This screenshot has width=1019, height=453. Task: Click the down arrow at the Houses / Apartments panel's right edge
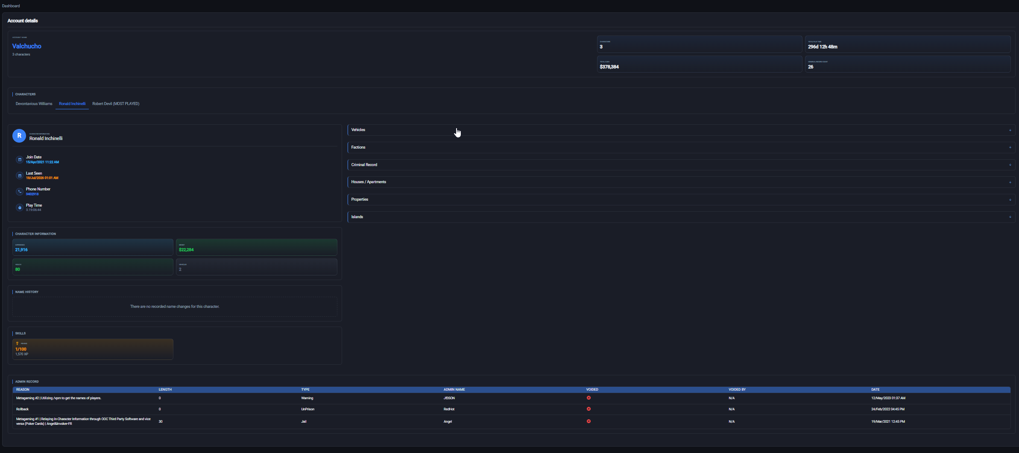[1010, 182]
